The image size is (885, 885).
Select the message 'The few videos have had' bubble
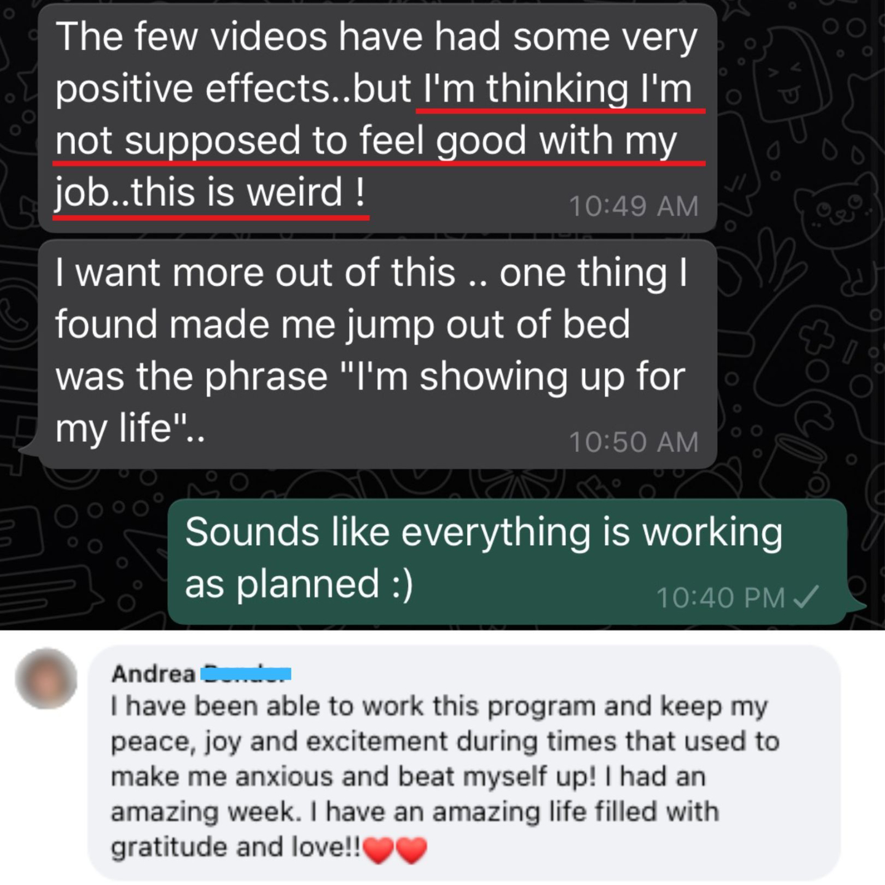click(377, 117)
